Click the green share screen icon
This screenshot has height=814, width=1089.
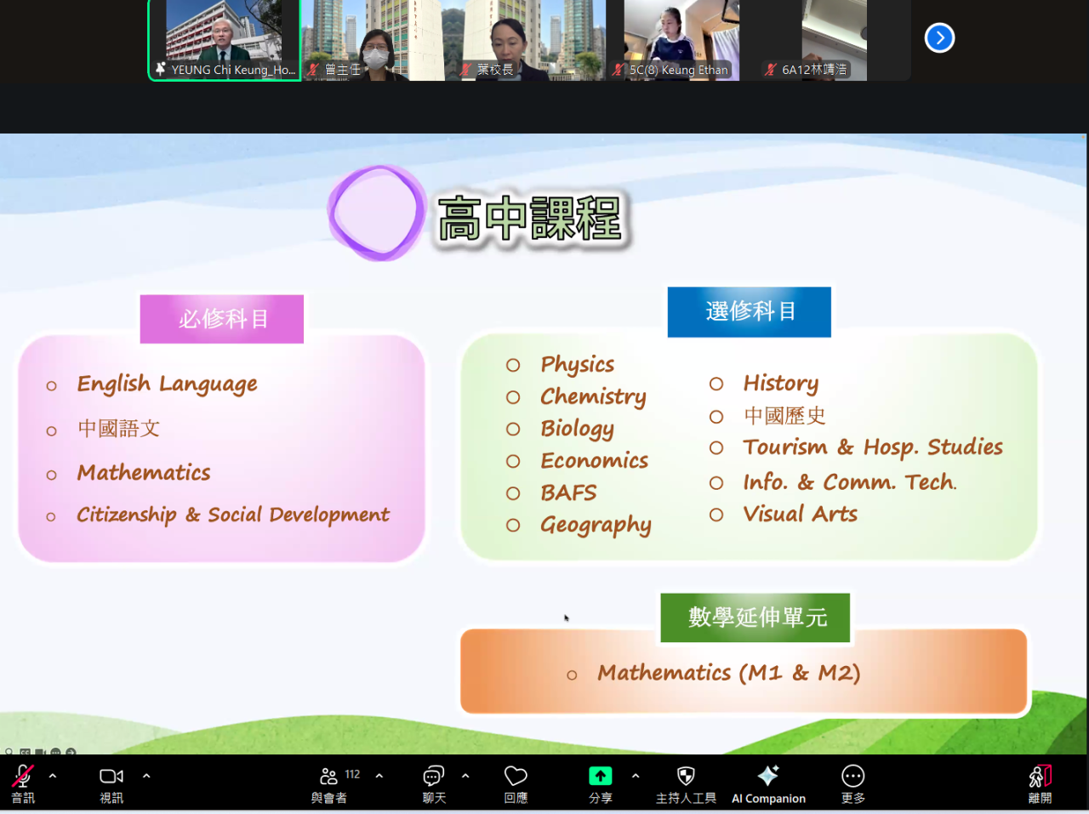click(x=600, y=776)
